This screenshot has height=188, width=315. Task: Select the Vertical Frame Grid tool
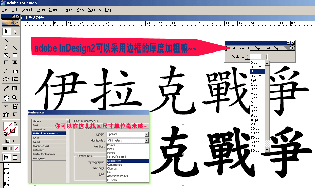pyautogui.click(x=15, y=62)
